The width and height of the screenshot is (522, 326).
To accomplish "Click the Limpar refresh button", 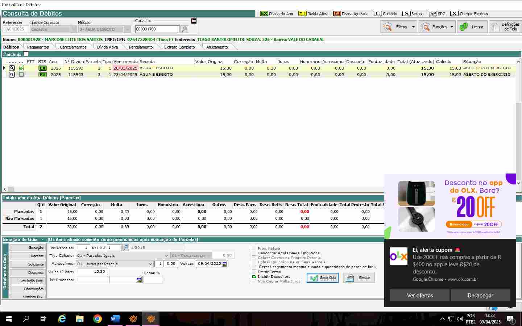I will [472, 27].
